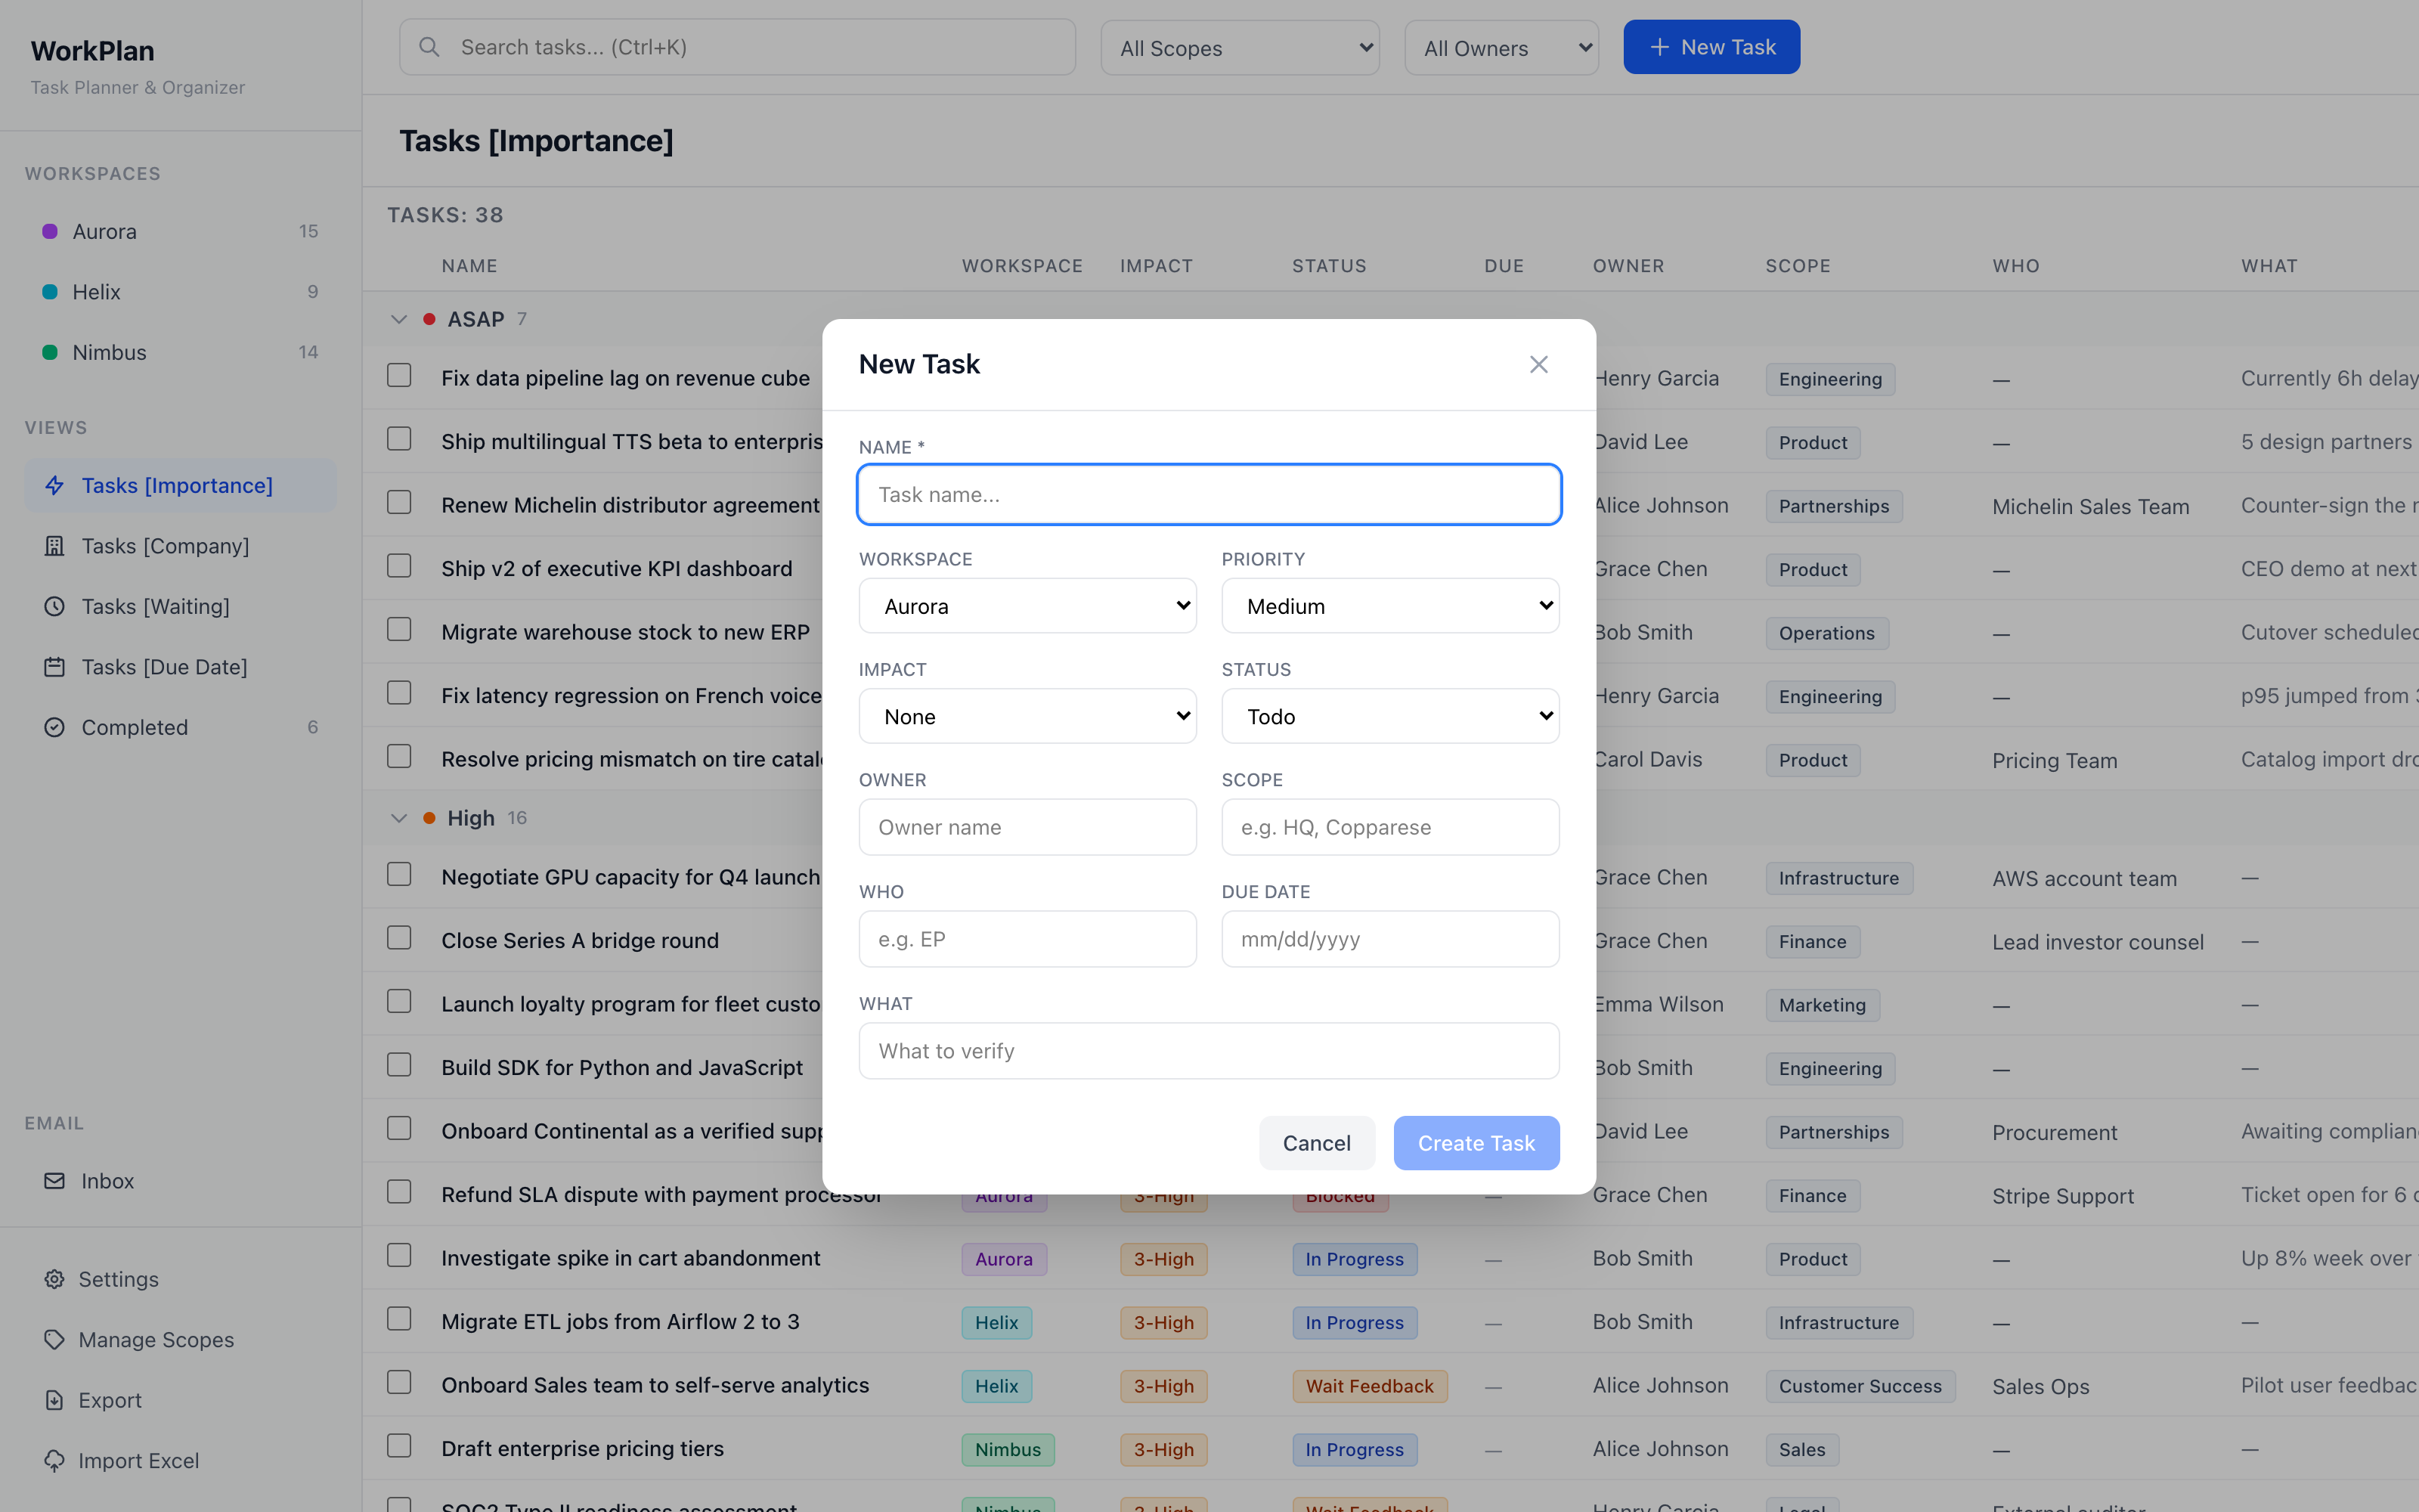Viewport: 2419px width, 1512px height.
Task: Open Status dropdown showing Todo
Action: [x=1390, y=716]
